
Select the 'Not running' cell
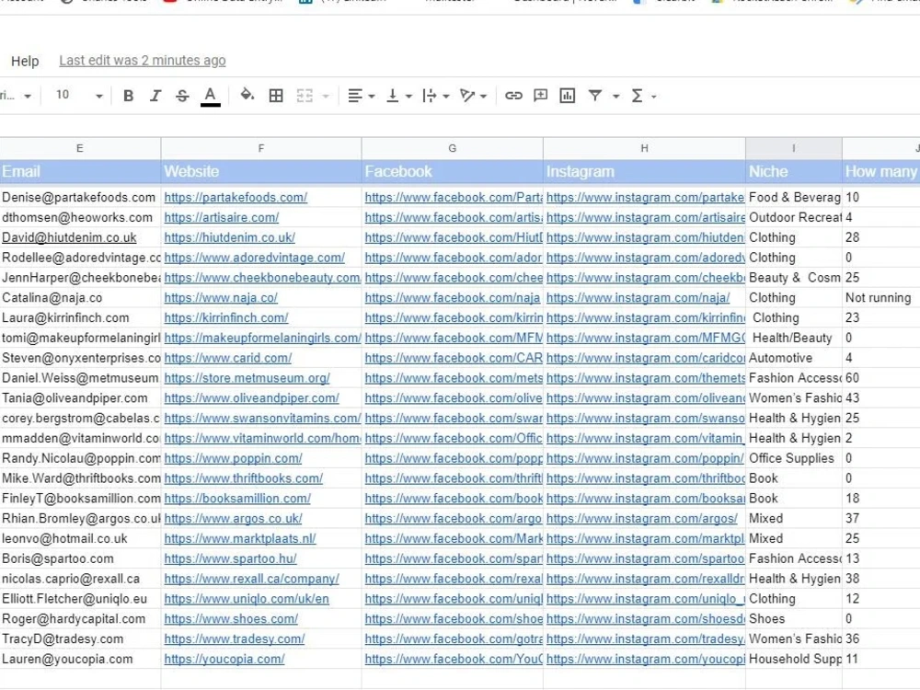click(x=880, y=297)
